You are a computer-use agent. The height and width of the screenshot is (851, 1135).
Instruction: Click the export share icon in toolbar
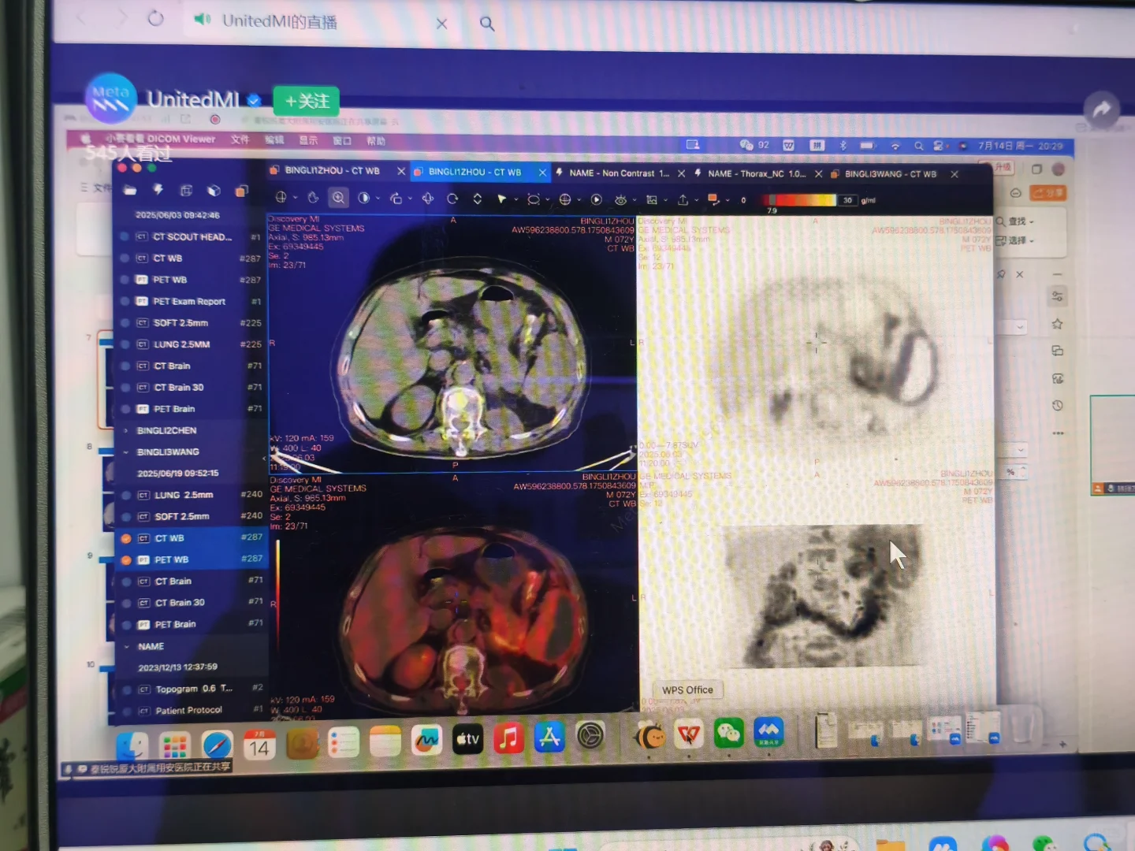point(683,199)
